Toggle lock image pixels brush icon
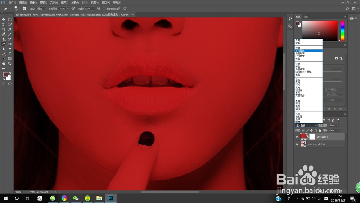This screenshot has width=360, height=203. (307, 131)
